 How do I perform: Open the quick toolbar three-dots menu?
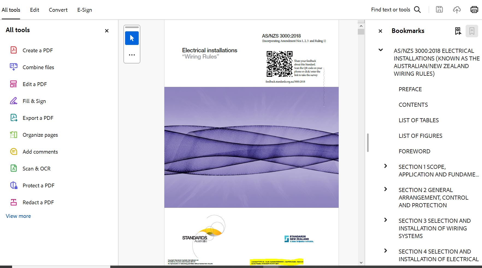point(132,55)
